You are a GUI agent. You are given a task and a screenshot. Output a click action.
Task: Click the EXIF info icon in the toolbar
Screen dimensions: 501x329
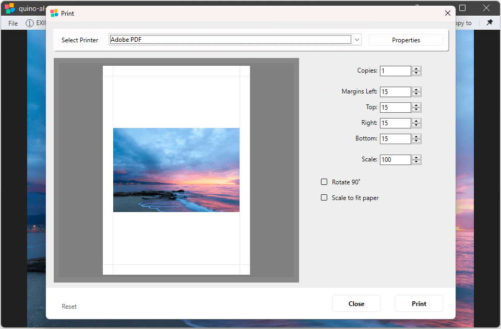coord(30,23)
